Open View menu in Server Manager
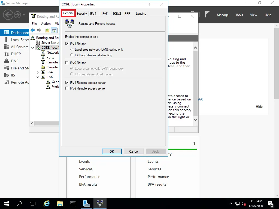The image size is (279, 209). coord(254,15)
